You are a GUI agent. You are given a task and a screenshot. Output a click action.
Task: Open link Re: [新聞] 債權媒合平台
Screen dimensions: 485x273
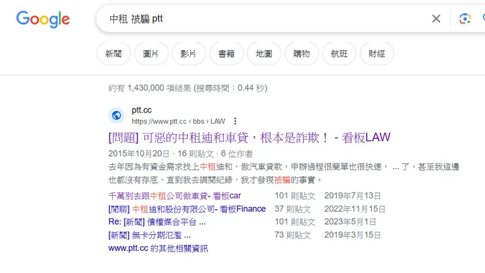157,222
